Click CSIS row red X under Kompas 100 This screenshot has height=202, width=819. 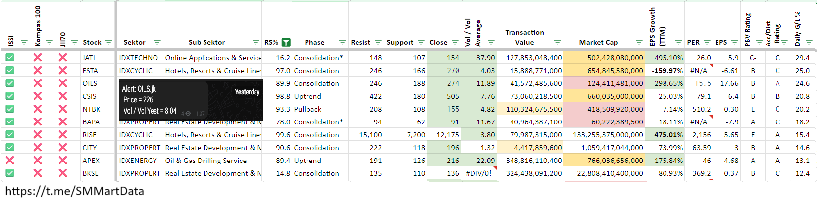coord(37,96)
